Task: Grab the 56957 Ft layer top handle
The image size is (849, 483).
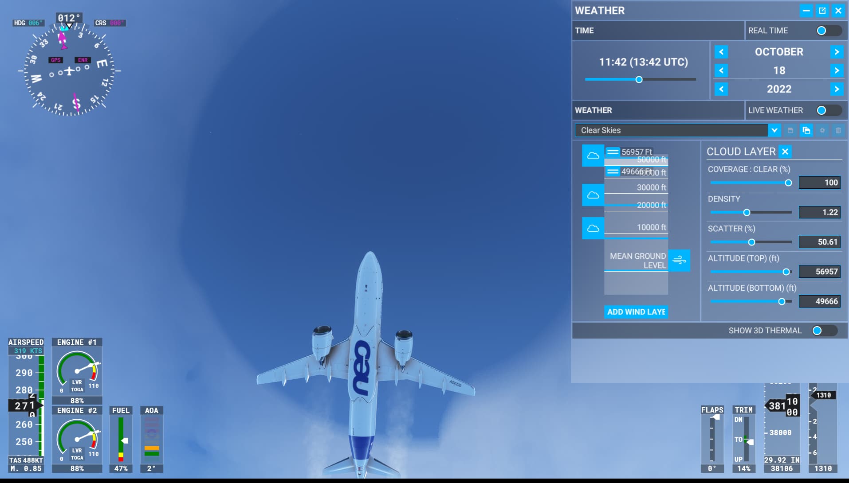Action: (x=613, y=152)
